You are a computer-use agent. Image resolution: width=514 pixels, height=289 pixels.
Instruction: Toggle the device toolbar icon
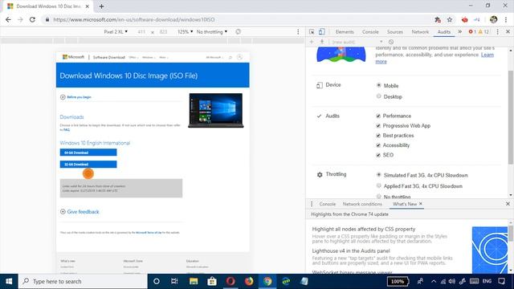click(x=321, y=32)
